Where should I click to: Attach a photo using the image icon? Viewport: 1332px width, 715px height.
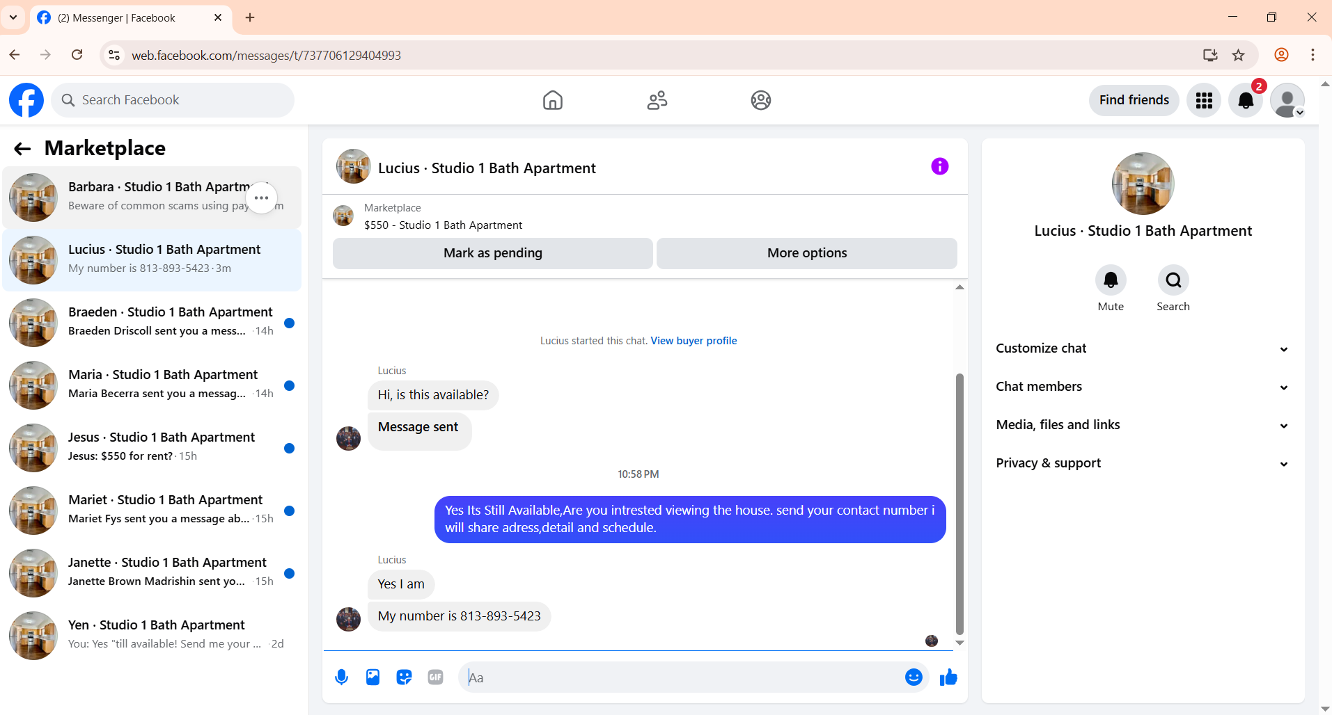[x=373, y=677]
